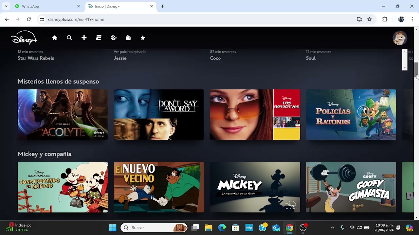Click the inner panel scroll up arrow
Screen dimensions: 419x235
pos(405,52)
